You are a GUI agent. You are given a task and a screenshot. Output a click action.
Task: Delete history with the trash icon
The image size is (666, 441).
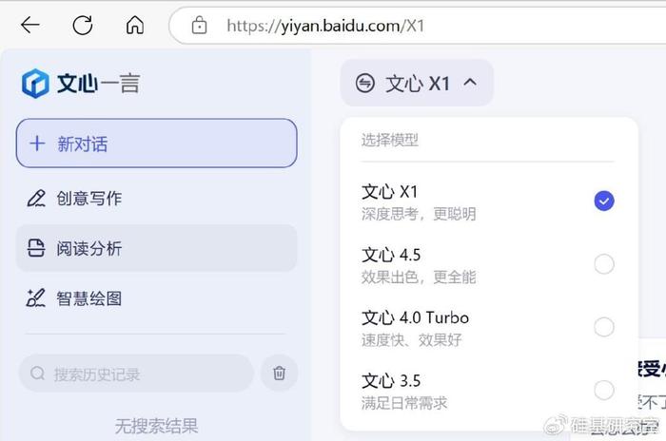point(279,374)
